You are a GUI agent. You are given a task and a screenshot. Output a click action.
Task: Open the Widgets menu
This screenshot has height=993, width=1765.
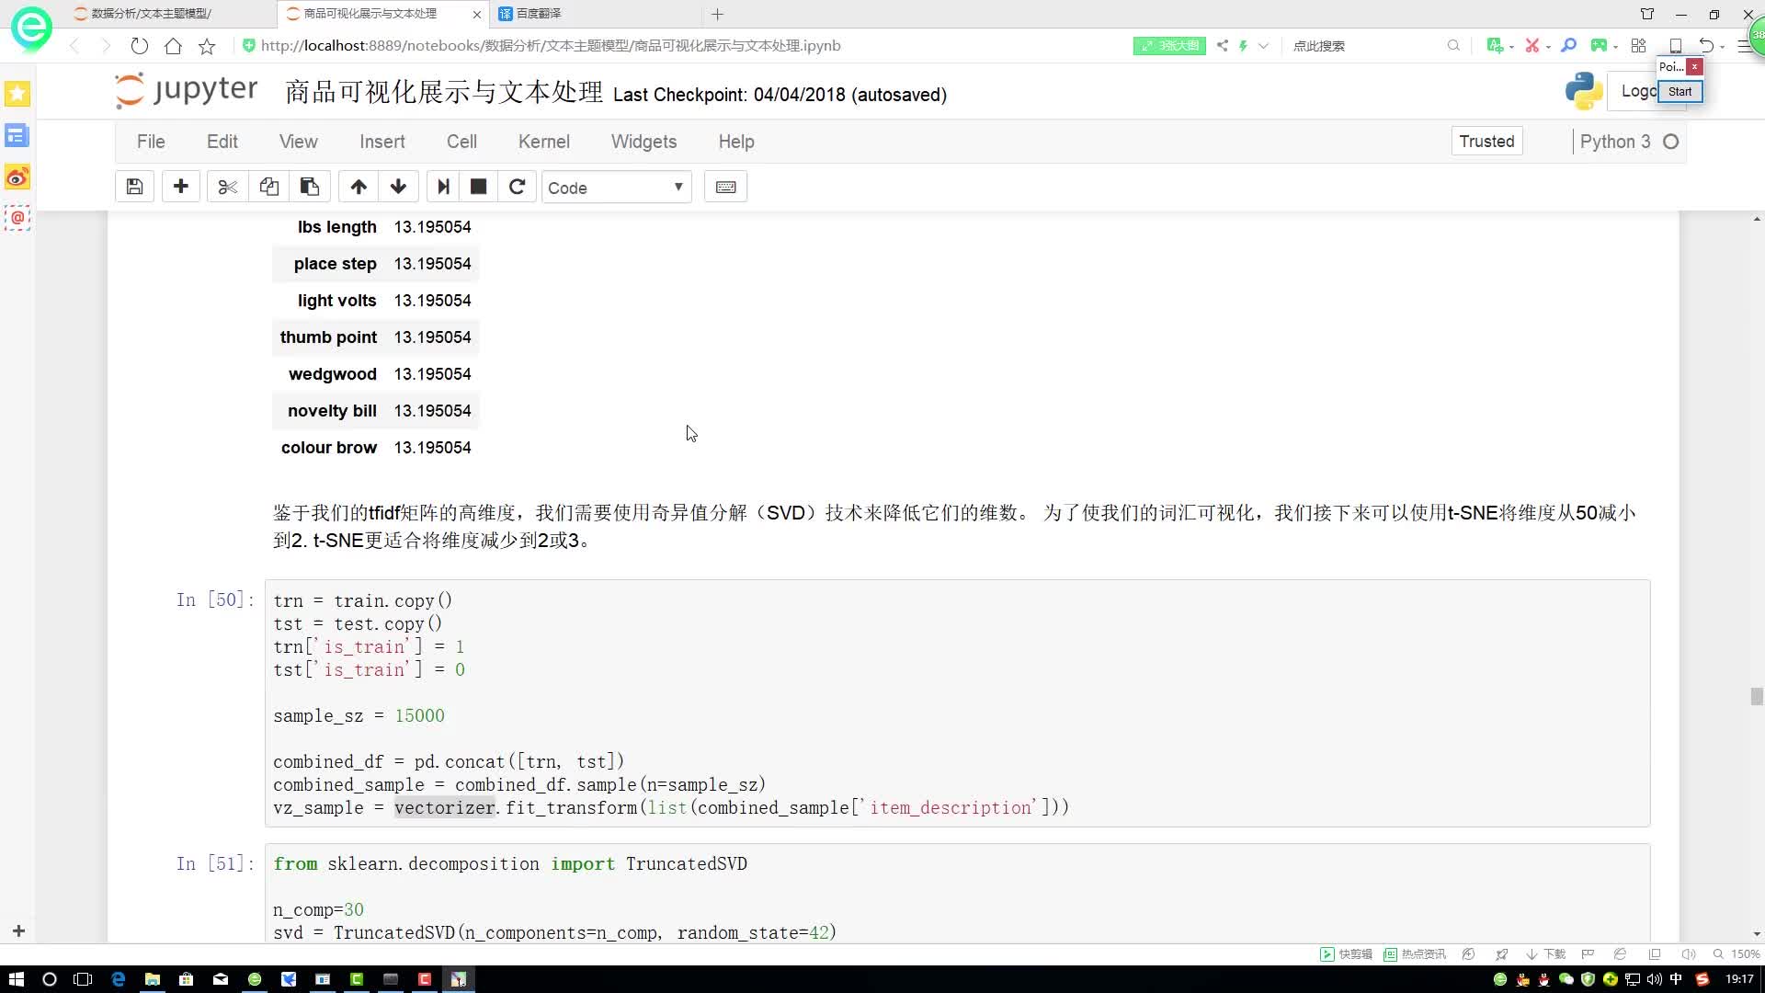tap(643, 142)
